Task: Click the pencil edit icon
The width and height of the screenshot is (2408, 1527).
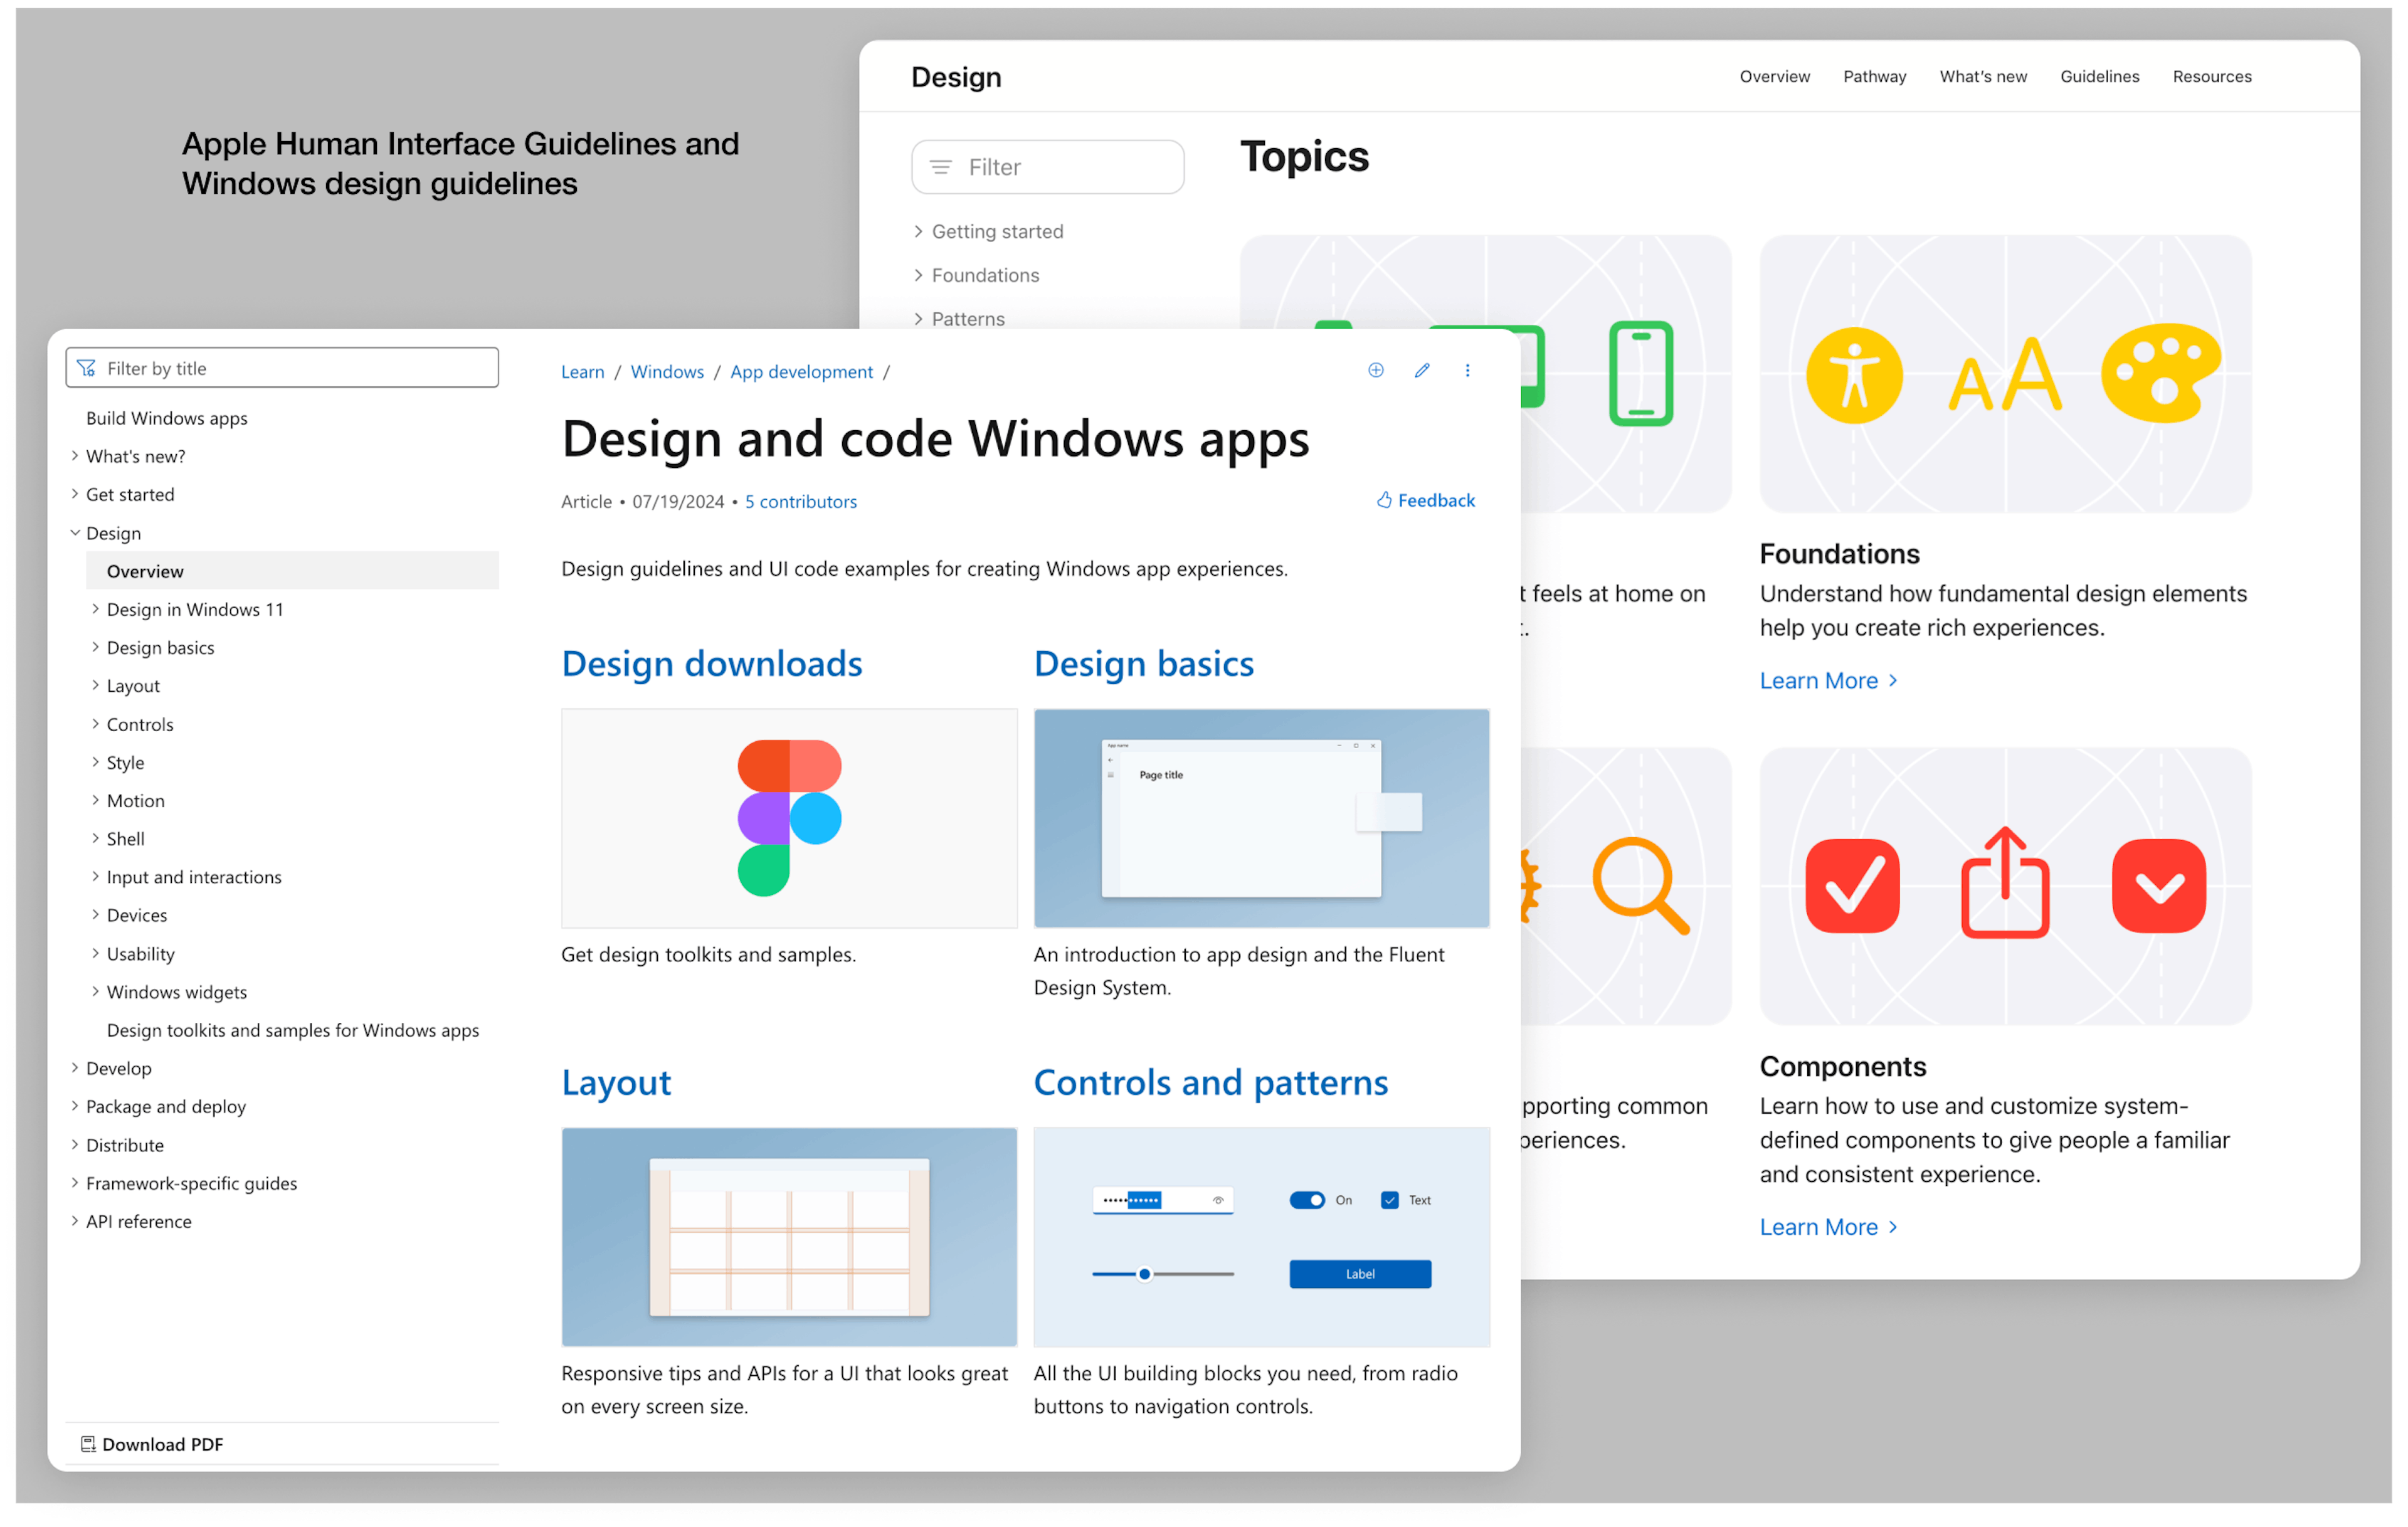Action: tap(1422, 371)
